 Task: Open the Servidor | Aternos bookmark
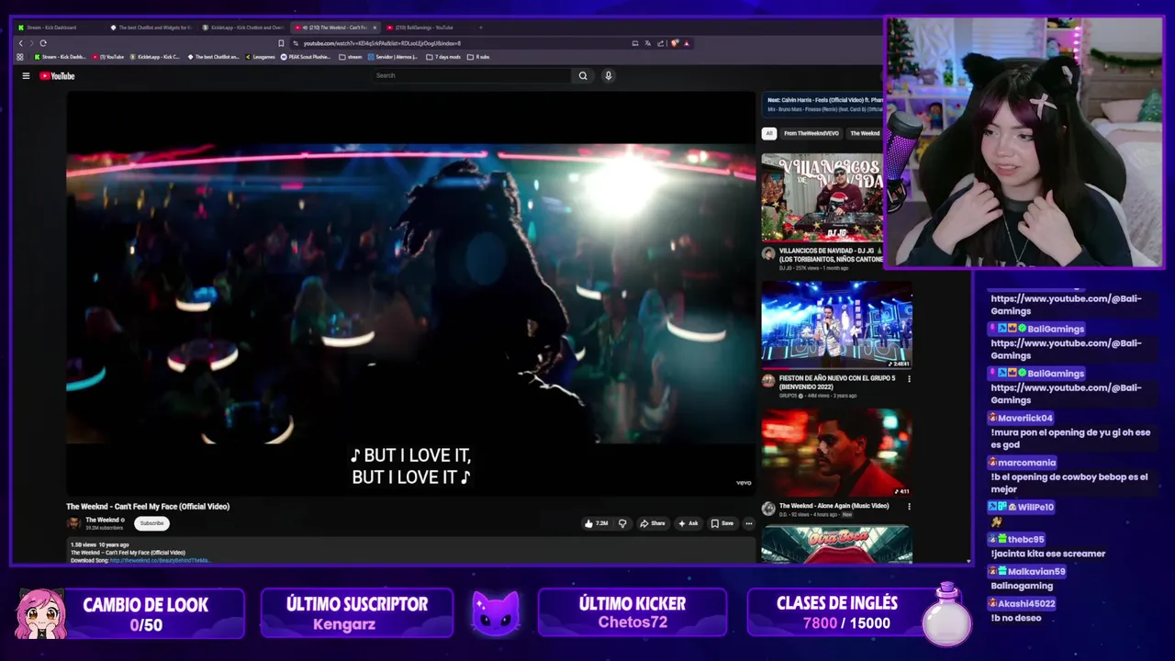(x=392, y=57)
